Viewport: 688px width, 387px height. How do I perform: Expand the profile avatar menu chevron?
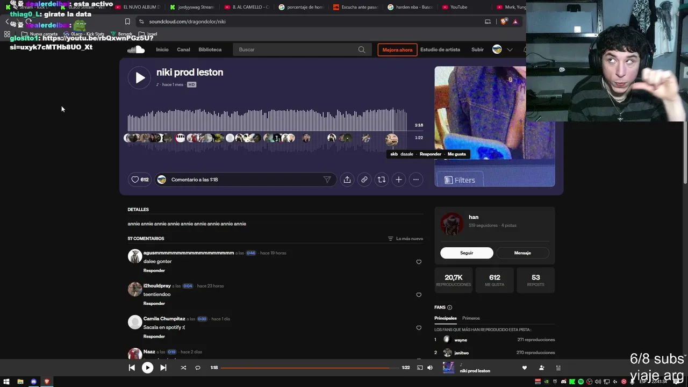(x=510, y=49)
